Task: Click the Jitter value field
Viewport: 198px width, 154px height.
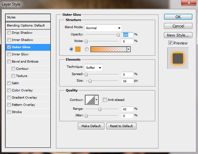Action: coord(127,116)
